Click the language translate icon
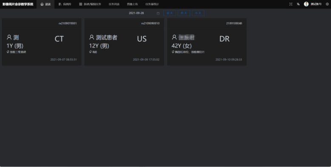Image resolution: width=331 pixels, height=167 pixels. pos(298,4)
